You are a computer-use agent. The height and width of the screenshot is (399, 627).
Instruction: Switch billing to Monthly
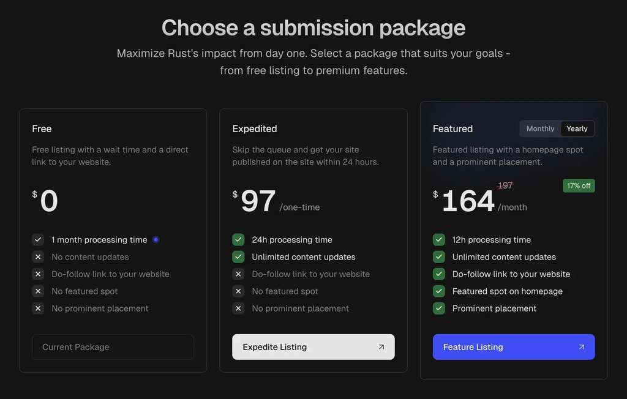point(540,129)
